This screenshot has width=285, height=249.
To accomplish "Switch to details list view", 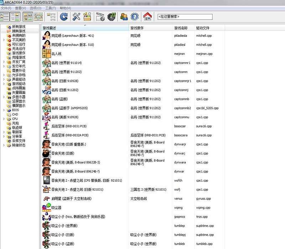I will click(51, 17).
